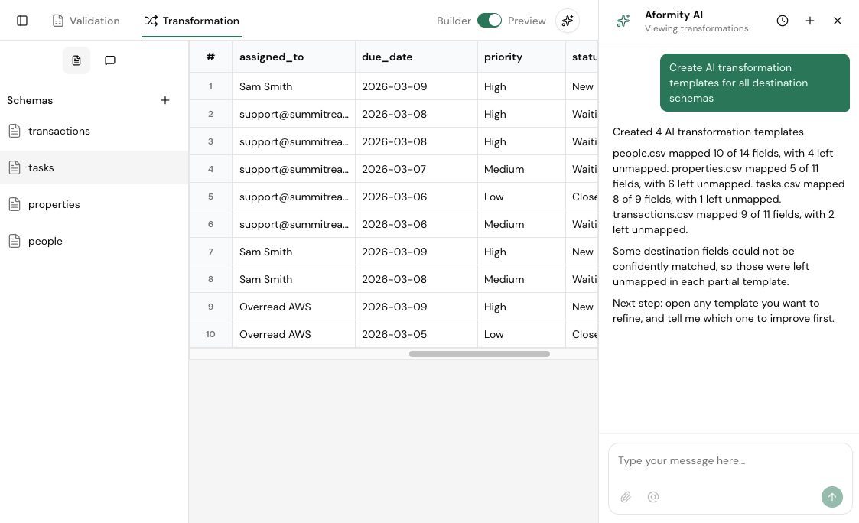Click the AI sparkle assistant button

pyautogui.click(x=568, y=21)
